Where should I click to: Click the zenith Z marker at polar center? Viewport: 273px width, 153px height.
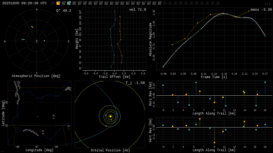pyautogui.click(x=37, y=41)
